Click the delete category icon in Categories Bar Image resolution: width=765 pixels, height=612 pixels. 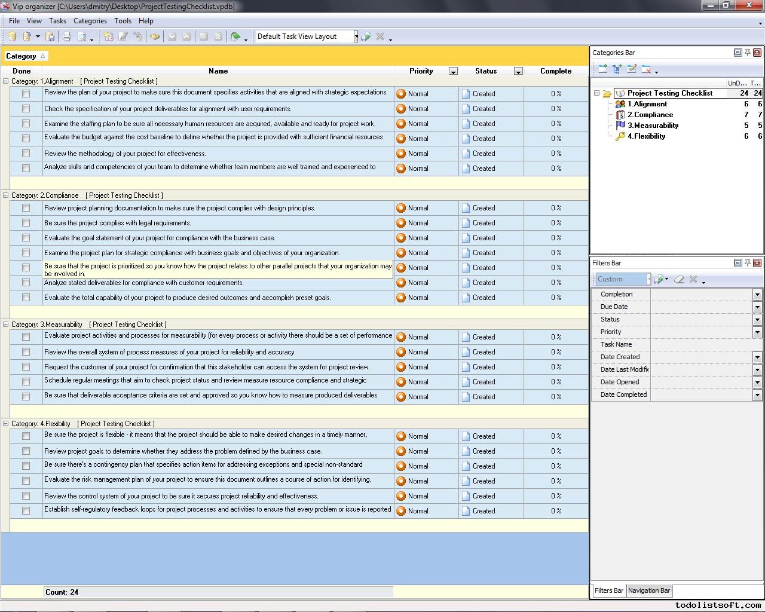pyautogui.click(x=646, y=69)
